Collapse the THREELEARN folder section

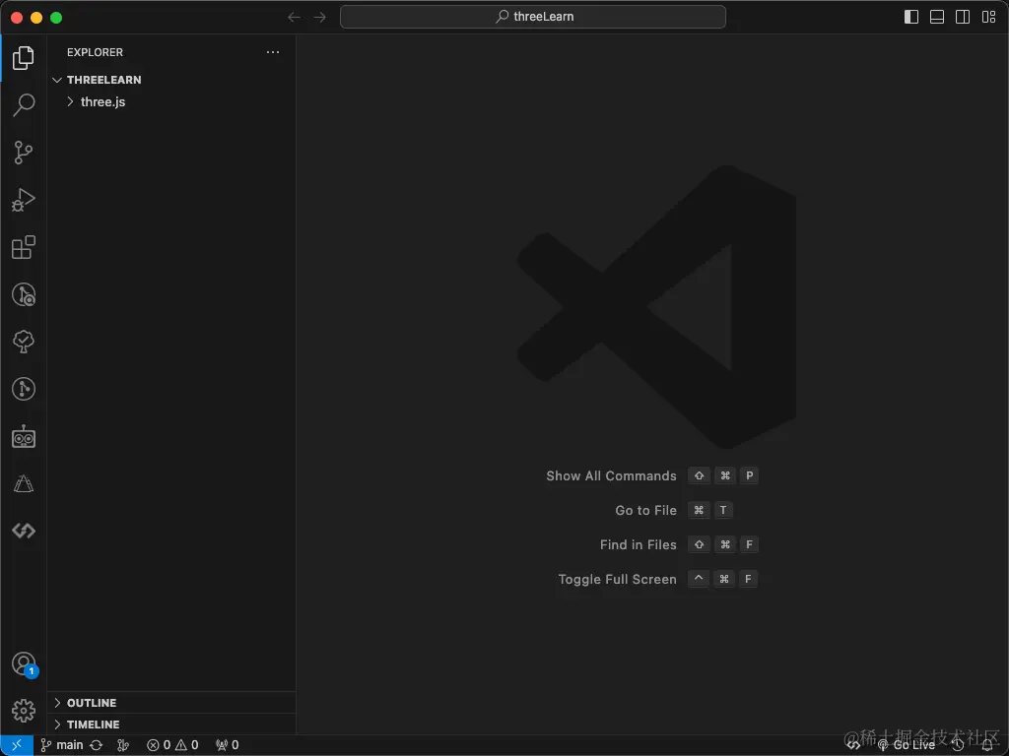click(171, 80)
